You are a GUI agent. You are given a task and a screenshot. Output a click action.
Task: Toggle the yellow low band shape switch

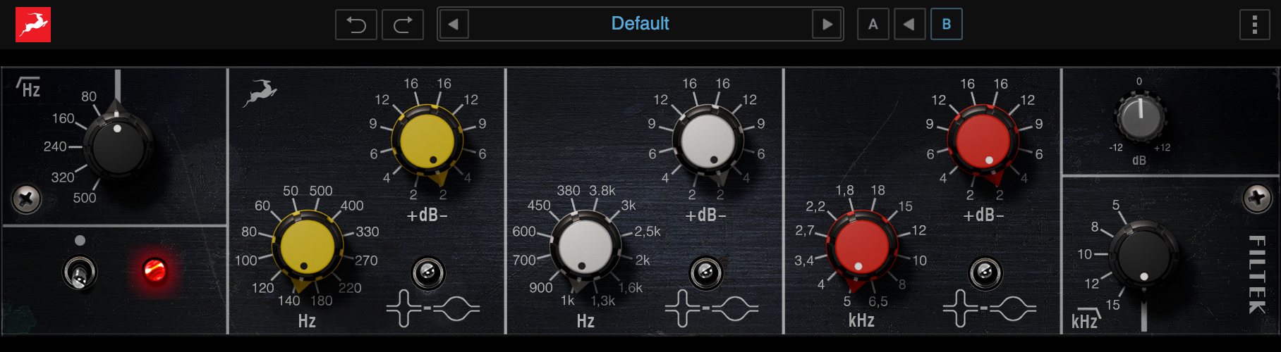[427, 273]
